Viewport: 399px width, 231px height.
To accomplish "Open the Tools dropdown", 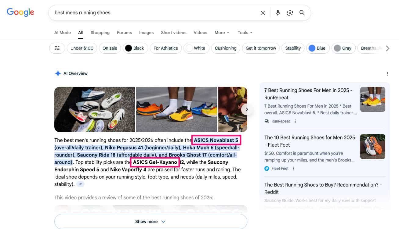I will 244,33.
